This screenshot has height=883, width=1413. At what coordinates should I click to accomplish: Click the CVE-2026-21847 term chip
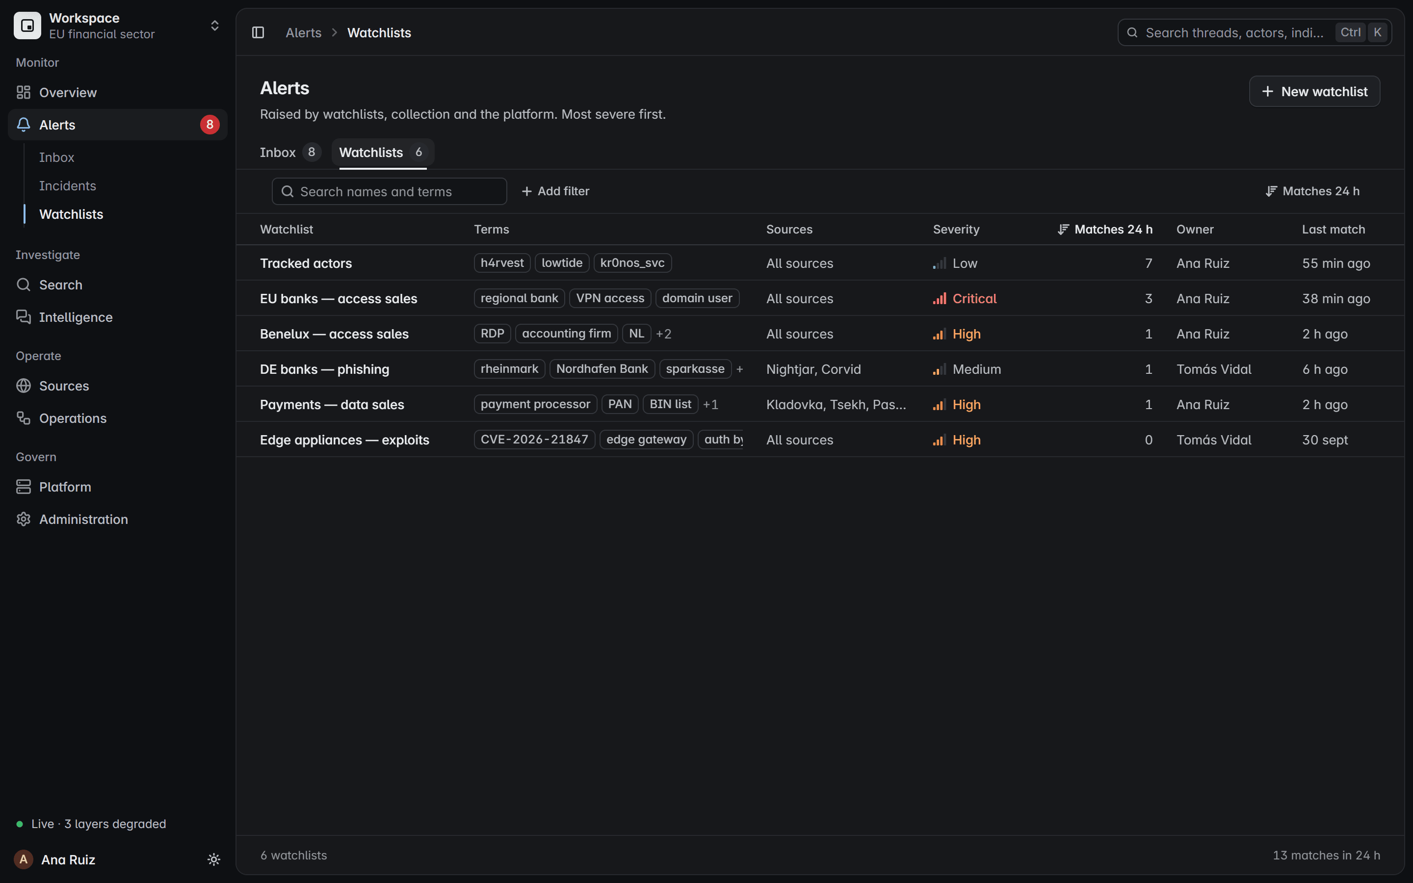[x=534, y=440]
